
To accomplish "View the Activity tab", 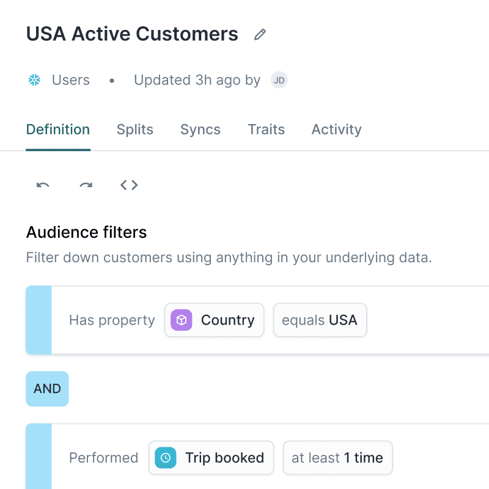I will tap(336, 130).
